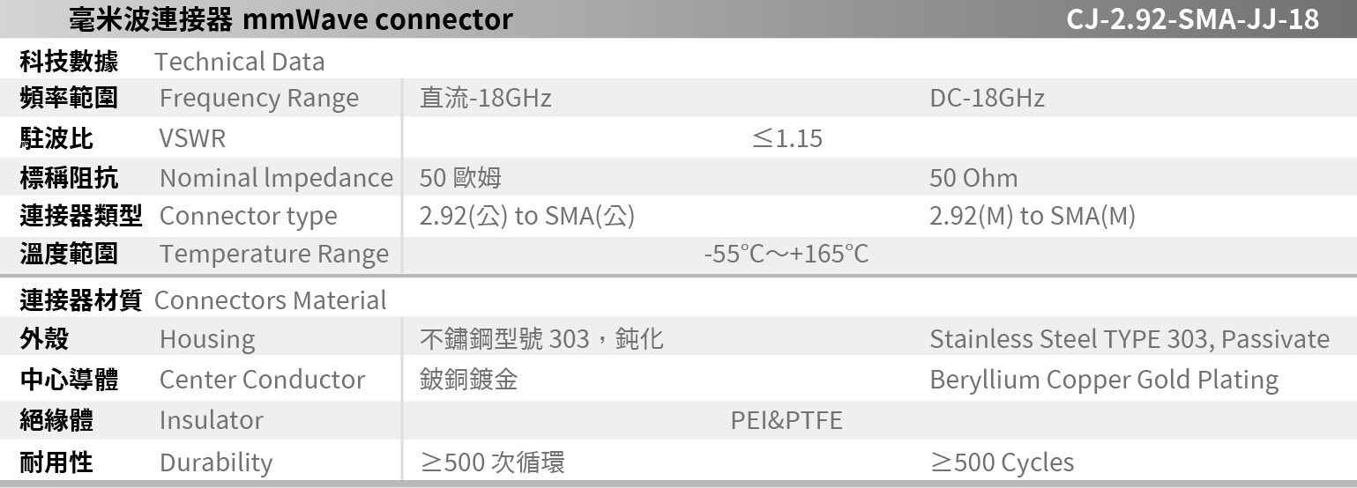
Task: Click the Technical Data section heading
Action: tap(239, 62)
